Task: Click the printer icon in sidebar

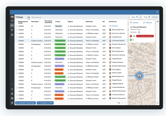Action: 12,94
